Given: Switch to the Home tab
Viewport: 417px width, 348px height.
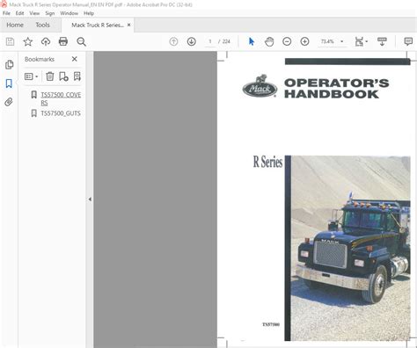Looking at the screenshot, I should coord(15,25).
